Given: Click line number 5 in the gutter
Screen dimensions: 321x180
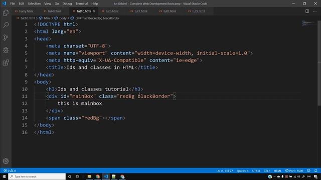Looking at the screenshot, I should (x=26, y=53).
